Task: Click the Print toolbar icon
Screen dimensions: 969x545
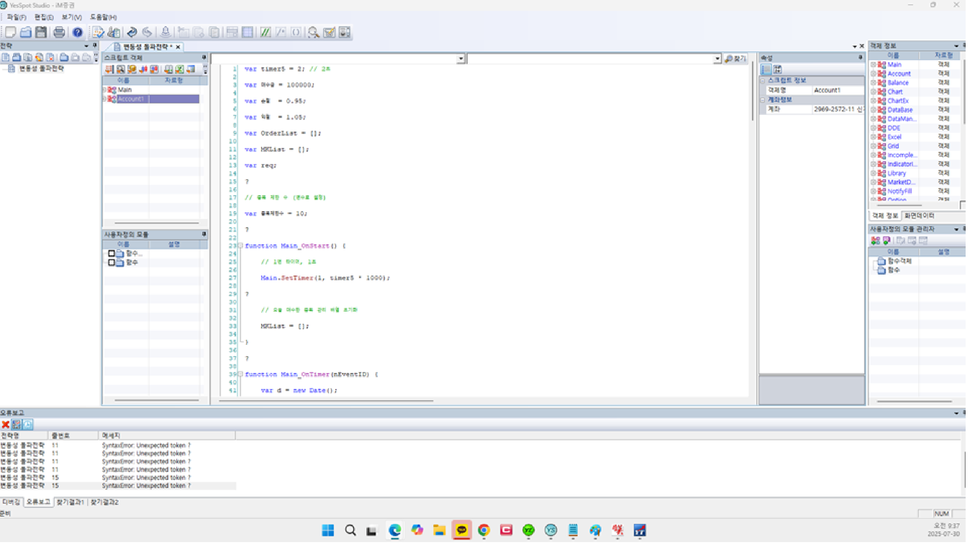Action: 59,32
